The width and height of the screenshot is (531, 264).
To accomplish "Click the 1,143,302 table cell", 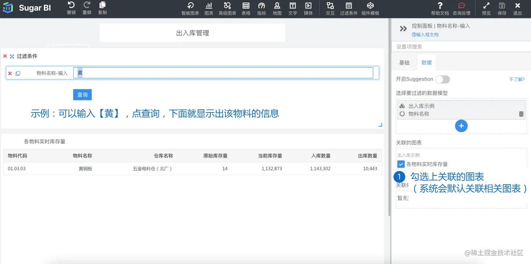I will (x=320, y=169).
